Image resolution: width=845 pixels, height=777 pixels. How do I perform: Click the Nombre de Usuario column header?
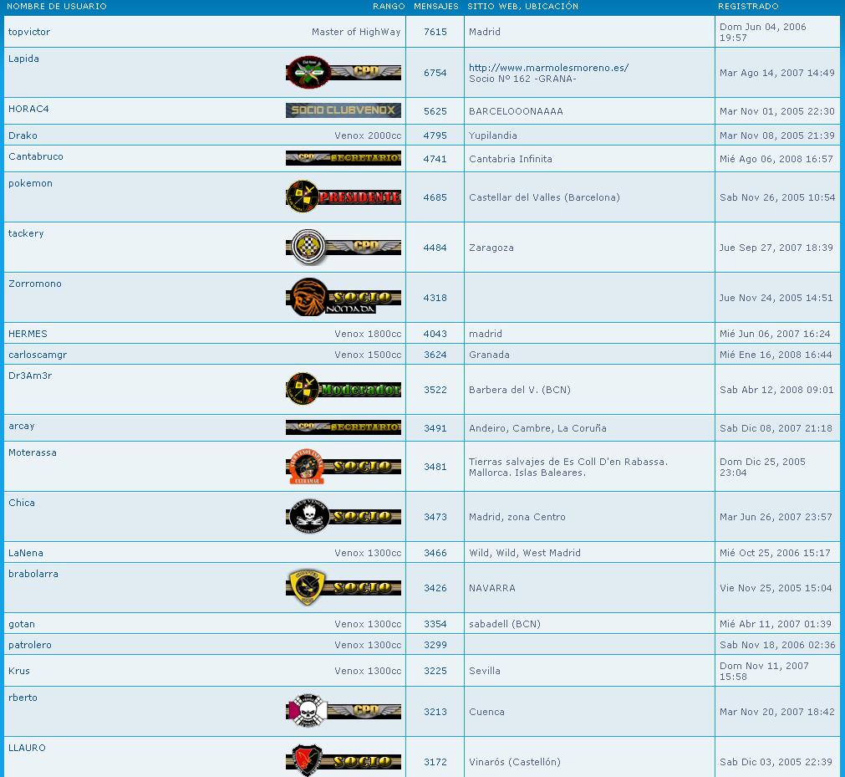[x=57, y=7]
